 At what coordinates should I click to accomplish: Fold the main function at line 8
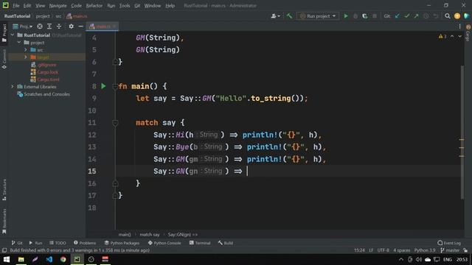tap(115, 87)
